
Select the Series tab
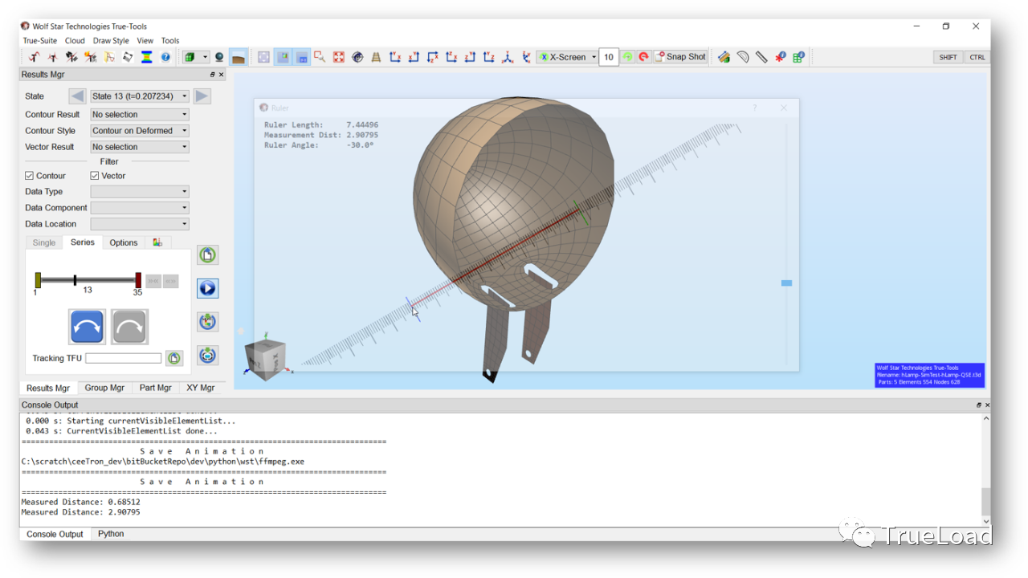click(83, 242)
